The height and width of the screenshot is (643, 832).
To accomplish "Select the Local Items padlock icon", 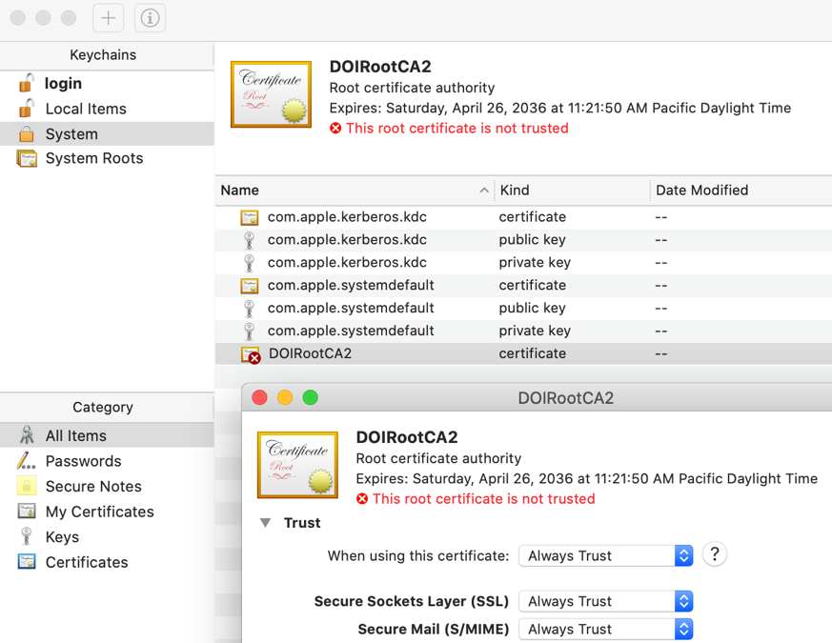I will click(x=27, y=109).
